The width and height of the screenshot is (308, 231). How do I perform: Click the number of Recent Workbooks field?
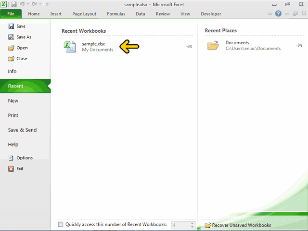pos(181,225)
